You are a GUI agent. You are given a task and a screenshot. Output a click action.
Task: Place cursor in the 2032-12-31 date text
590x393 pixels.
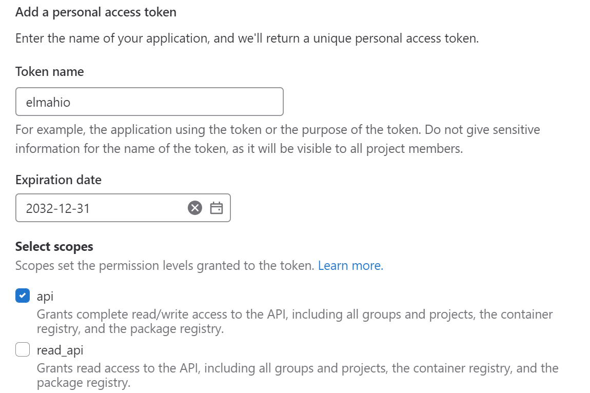(58, 208)
